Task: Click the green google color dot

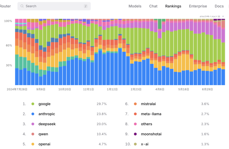Action: click(x=33, y=104)
